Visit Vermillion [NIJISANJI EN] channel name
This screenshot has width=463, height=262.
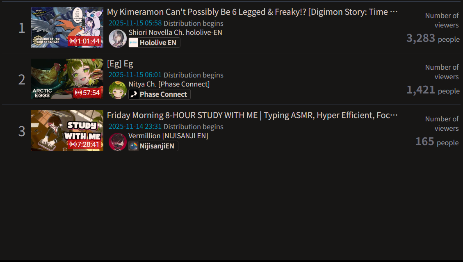(x=168, y=136)
